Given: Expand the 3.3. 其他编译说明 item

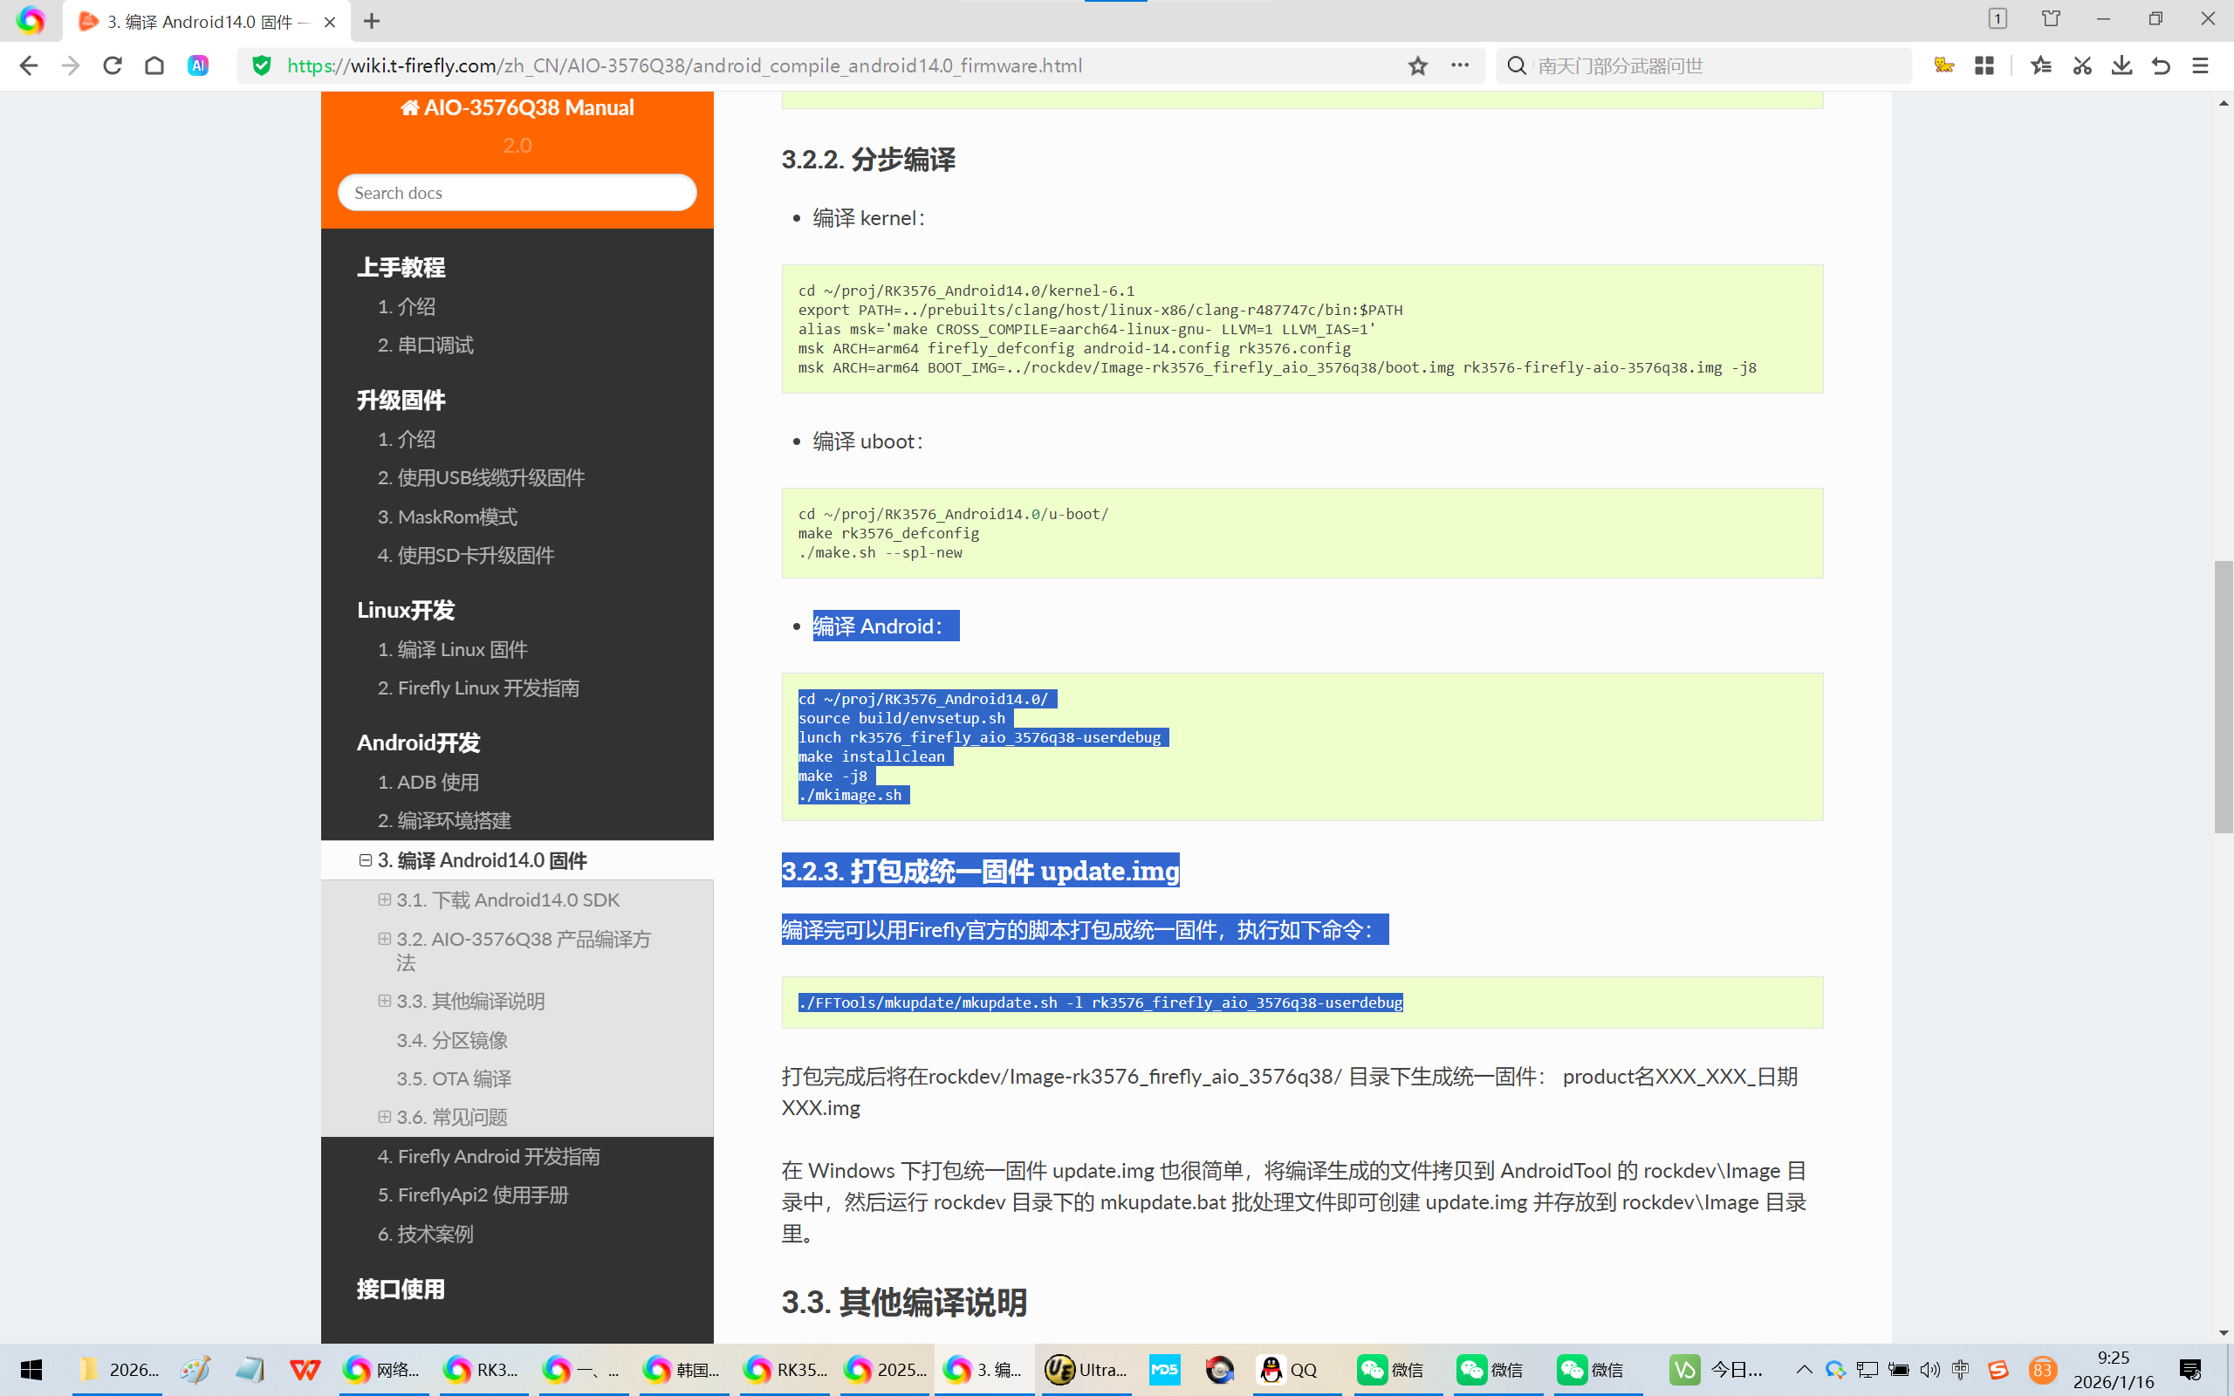Looking at the screenshot, I should click(384, 1001).
